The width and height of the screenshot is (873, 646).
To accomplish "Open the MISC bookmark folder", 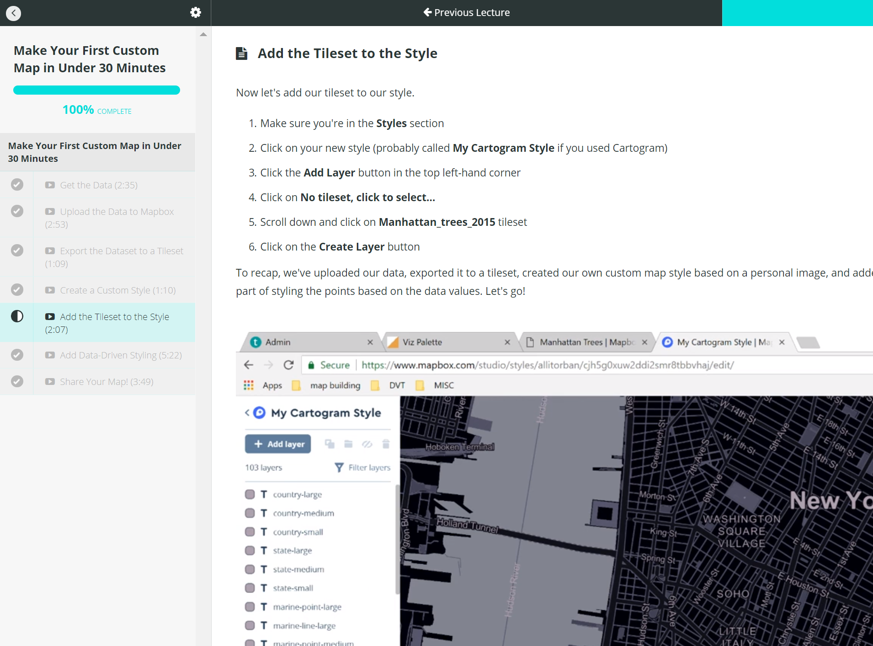I will (x=435, y=385).
